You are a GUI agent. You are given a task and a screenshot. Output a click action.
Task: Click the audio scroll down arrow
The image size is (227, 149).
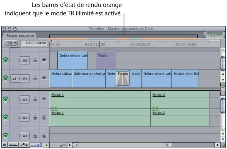point(223,139)
